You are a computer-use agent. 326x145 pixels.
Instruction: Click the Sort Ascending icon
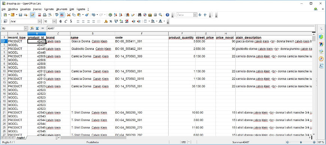(116, 15)
